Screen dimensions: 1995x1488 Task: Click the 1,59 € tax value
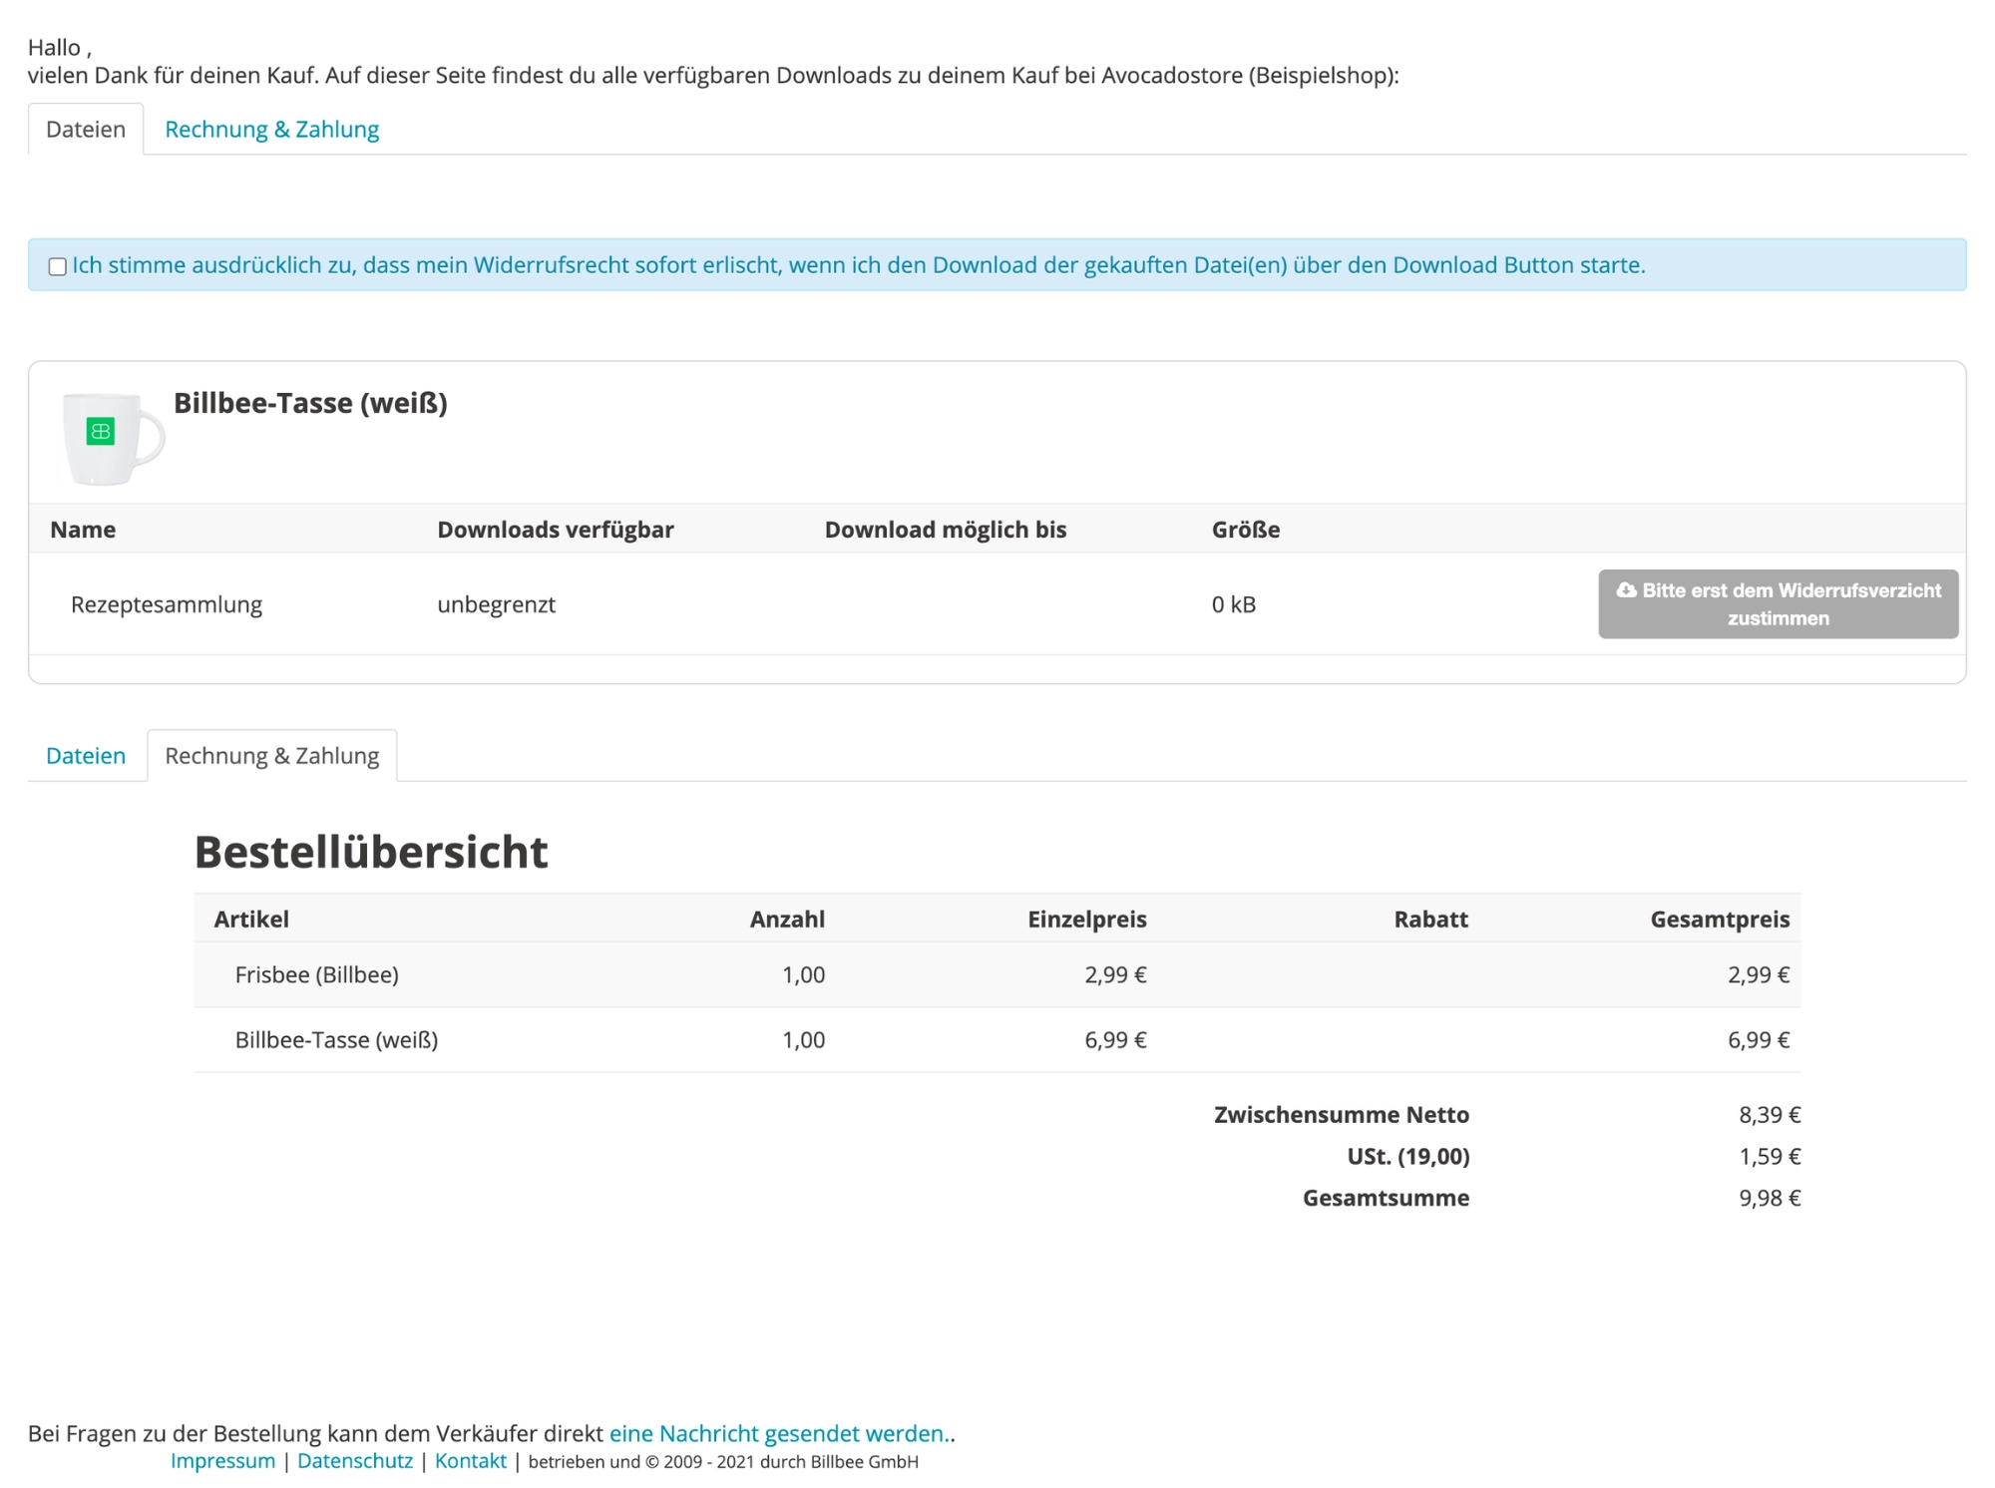coord(1770,1156)
